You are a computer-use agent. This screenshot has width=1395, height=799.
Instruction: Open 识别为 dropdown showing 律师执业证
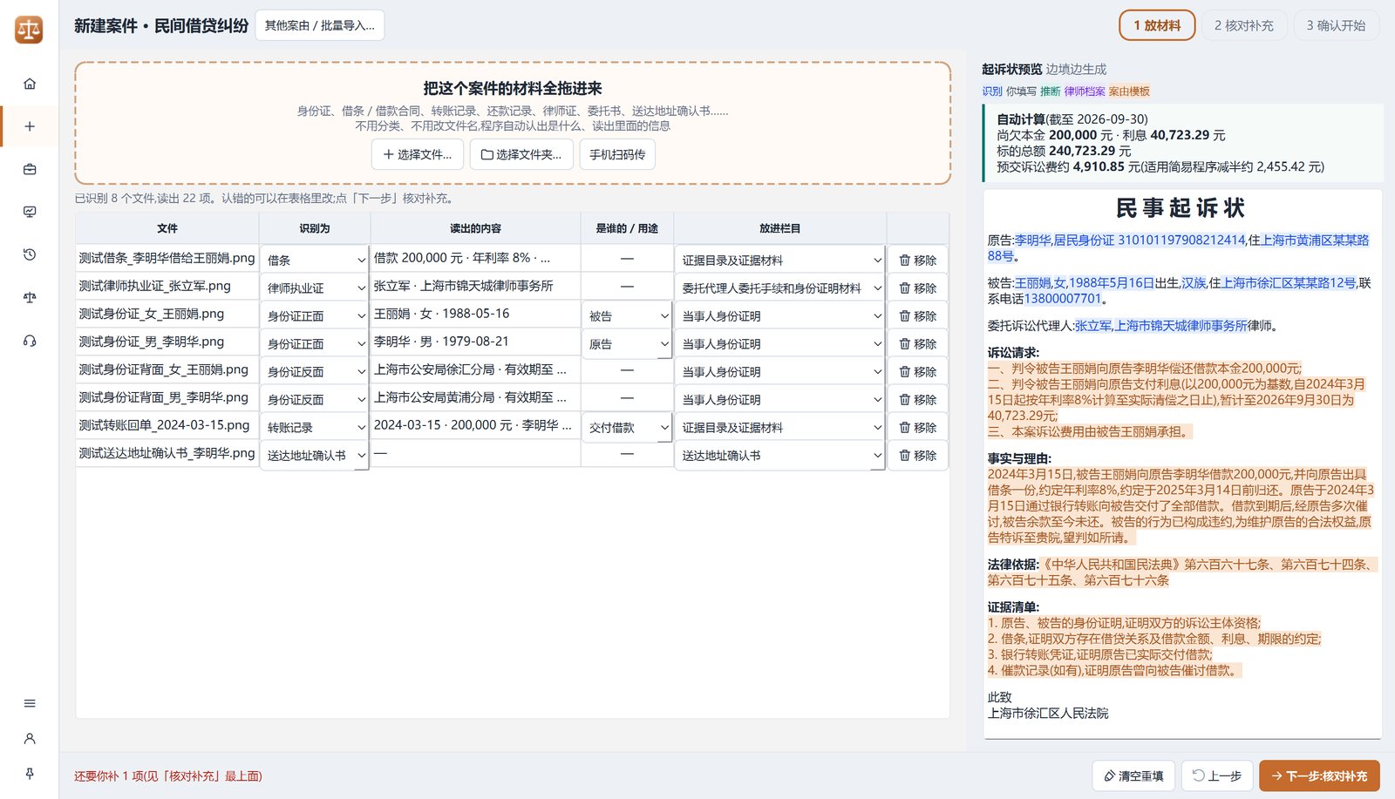[x=315, y=288]
